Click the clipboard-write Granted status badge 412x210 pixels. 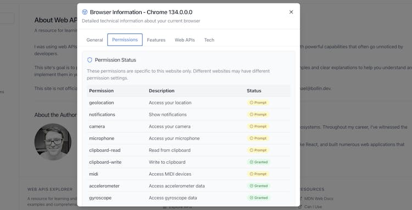(x=259, y=162)
